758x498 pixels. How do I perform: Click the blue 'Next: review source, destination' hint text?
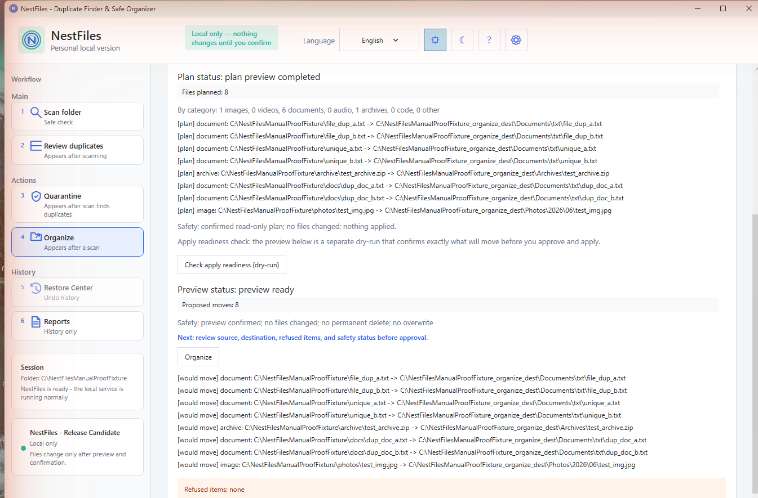(303, 338)
